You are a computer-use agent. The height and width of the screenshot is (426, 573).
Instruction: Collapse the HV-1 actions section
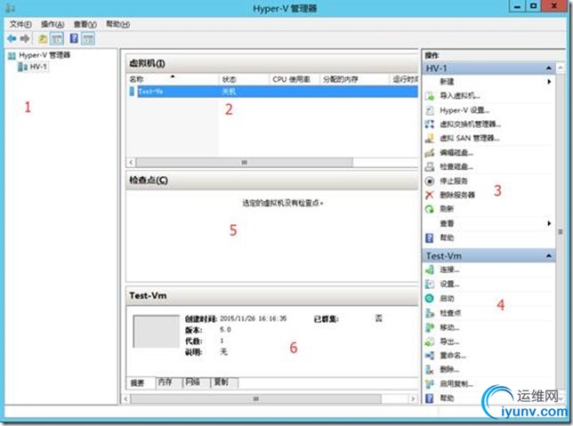click(548, 68)
